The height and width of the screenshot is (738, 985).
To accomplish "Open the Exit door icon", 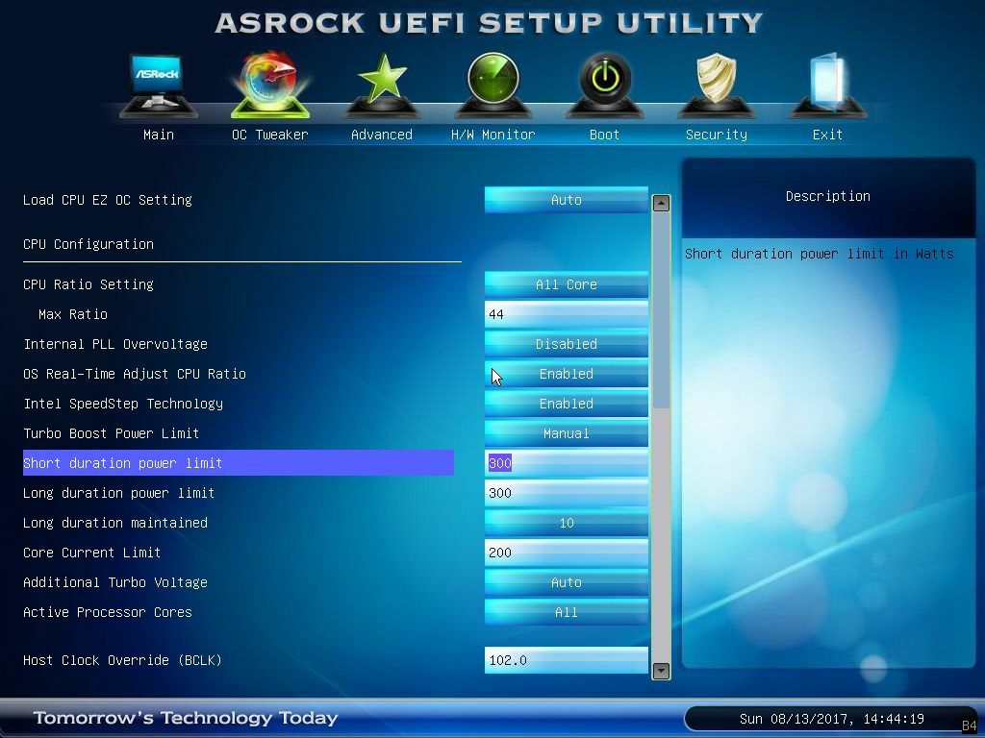I will [827, 86].
